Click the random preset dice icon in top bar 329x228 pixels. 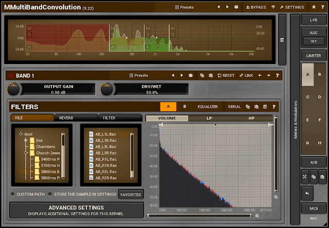click(x=236, y=7)
